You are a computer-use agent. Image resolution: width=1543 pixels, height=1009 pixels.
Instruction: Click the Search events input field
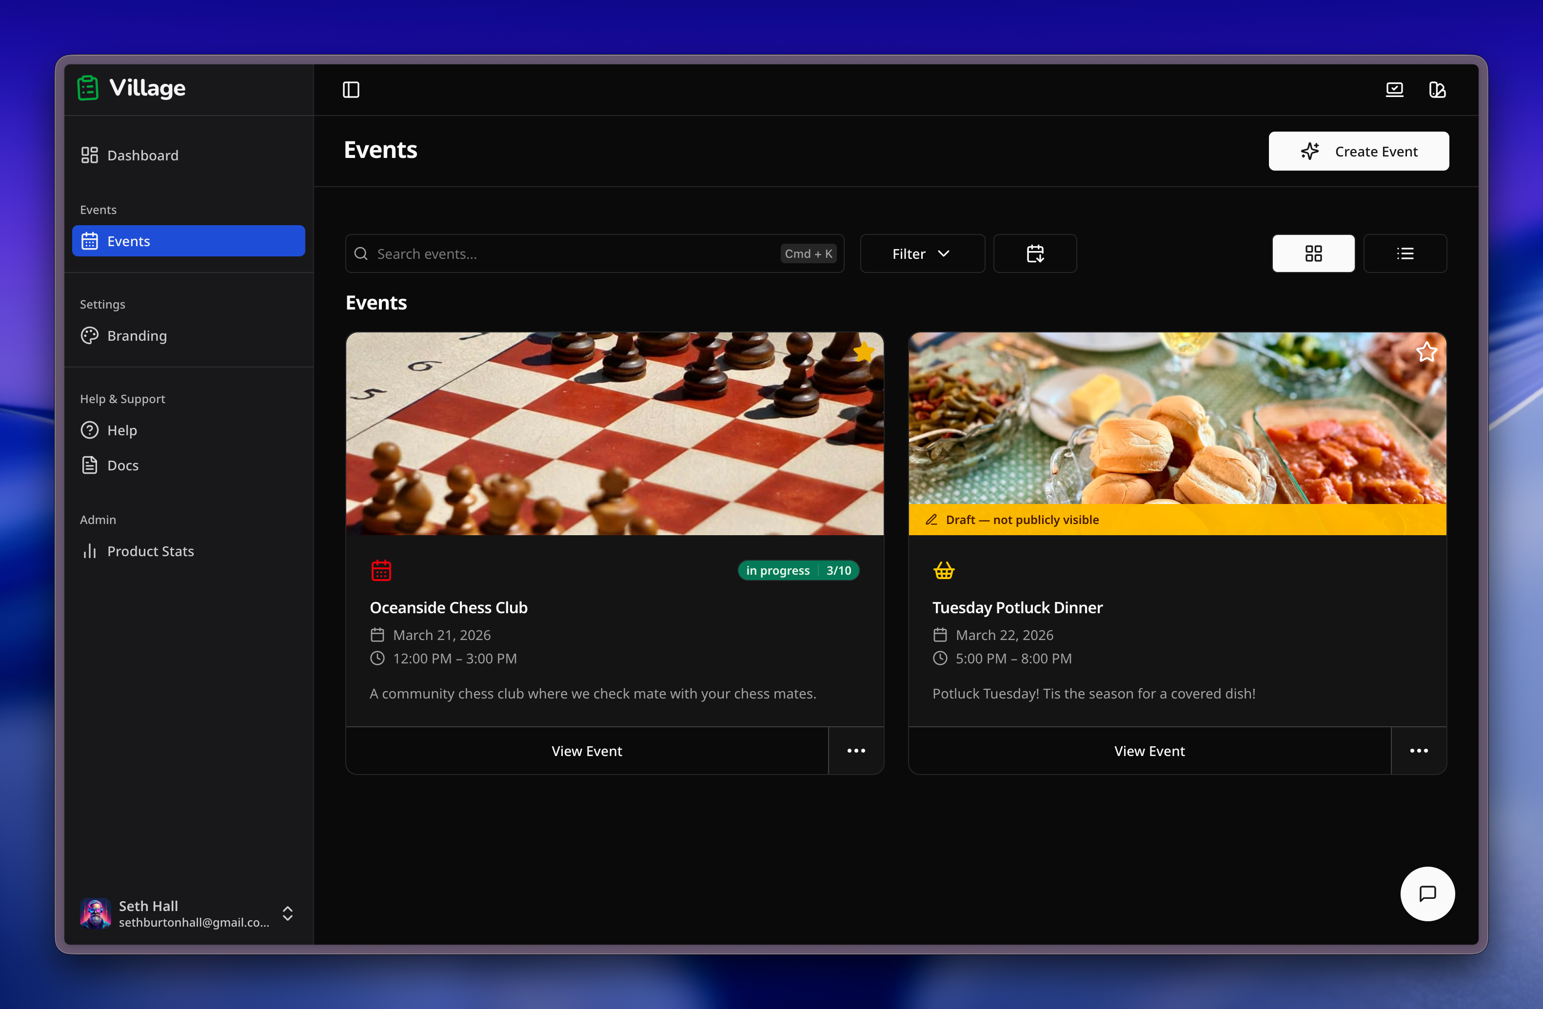571,253
